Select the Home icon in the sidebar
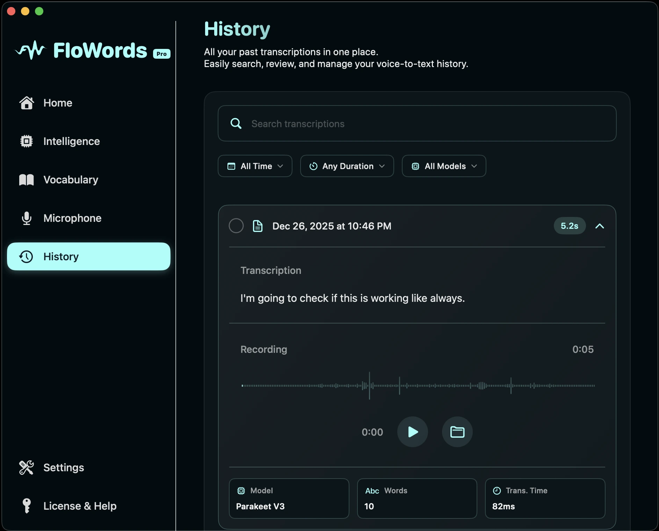659x531 pixels. click(x=26, y=103)
